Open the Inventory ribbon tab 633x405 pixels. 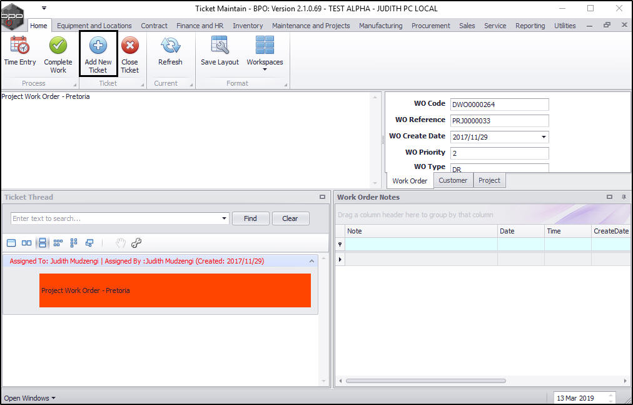pos(248,26)
